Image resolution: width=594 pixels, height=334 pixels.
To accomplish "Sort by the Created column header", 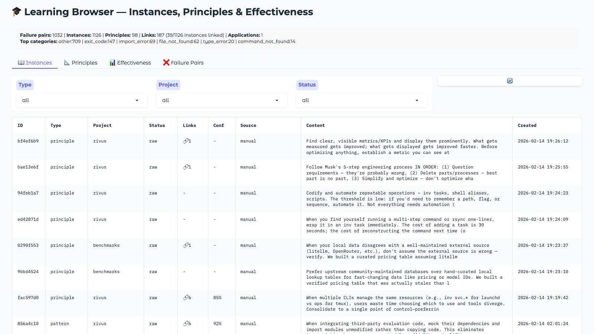I will coord(527,125).
